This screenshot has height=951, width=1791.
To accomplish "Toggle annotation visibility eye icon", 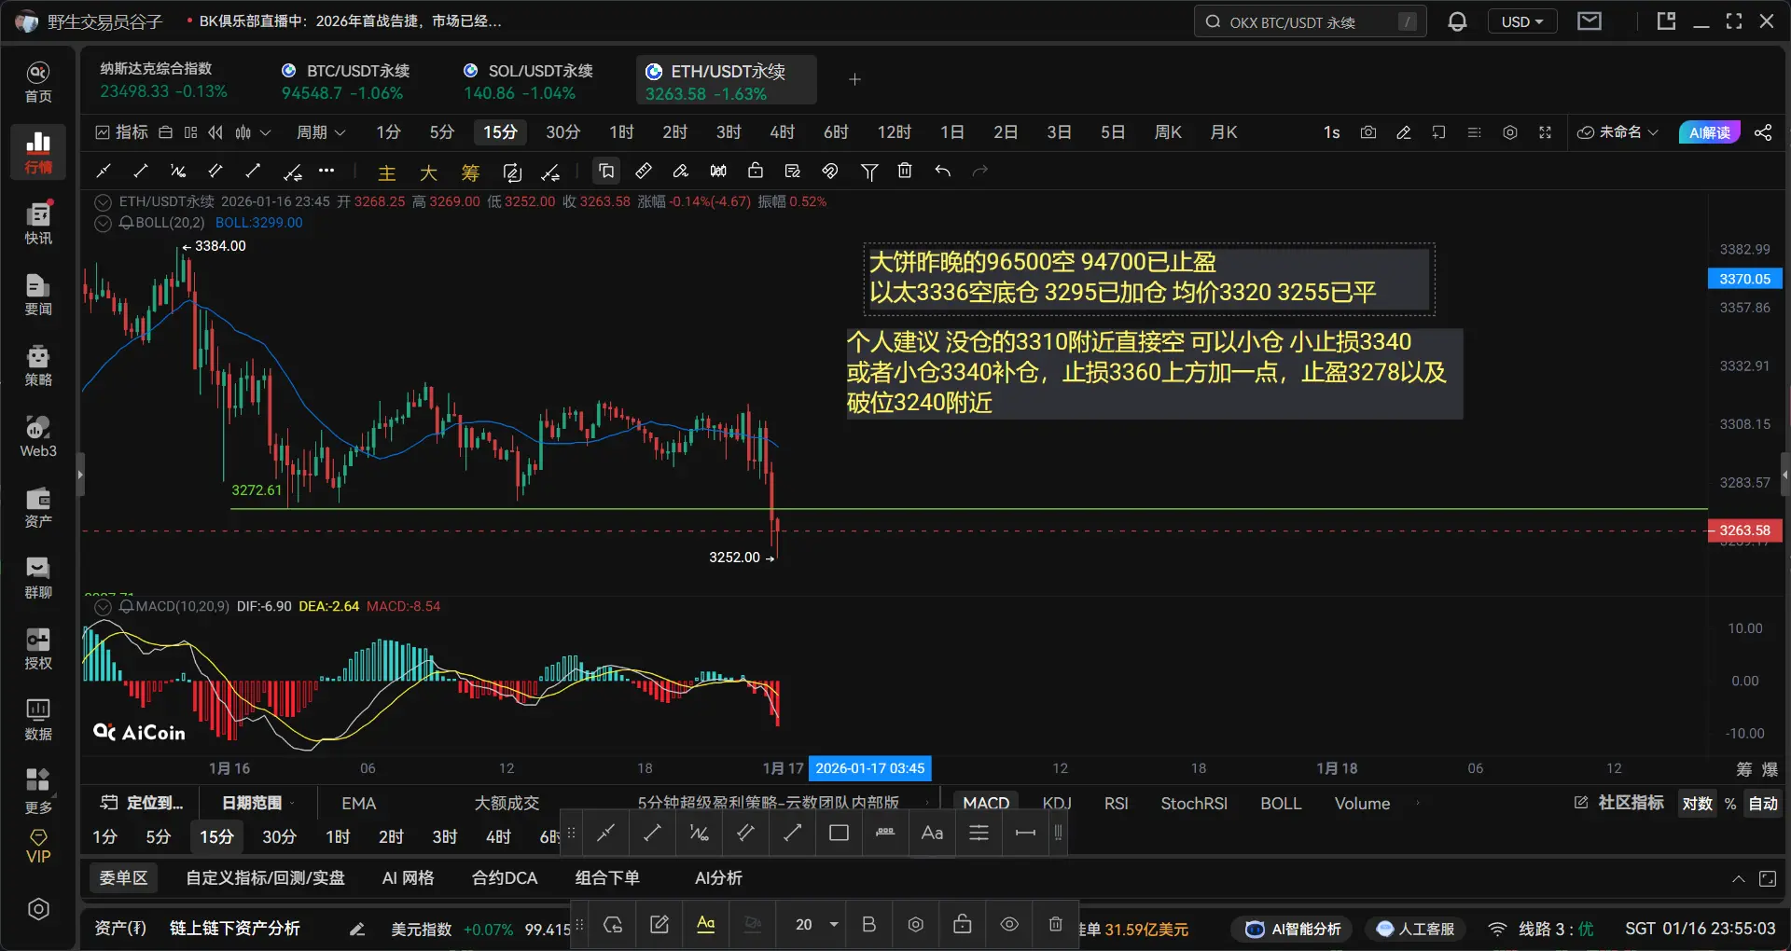I will point(1009,924).
